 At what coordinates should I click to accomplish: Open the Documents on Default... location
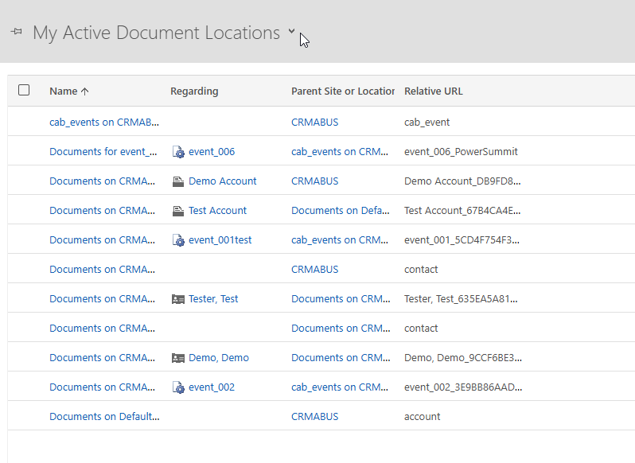[104, 416]
